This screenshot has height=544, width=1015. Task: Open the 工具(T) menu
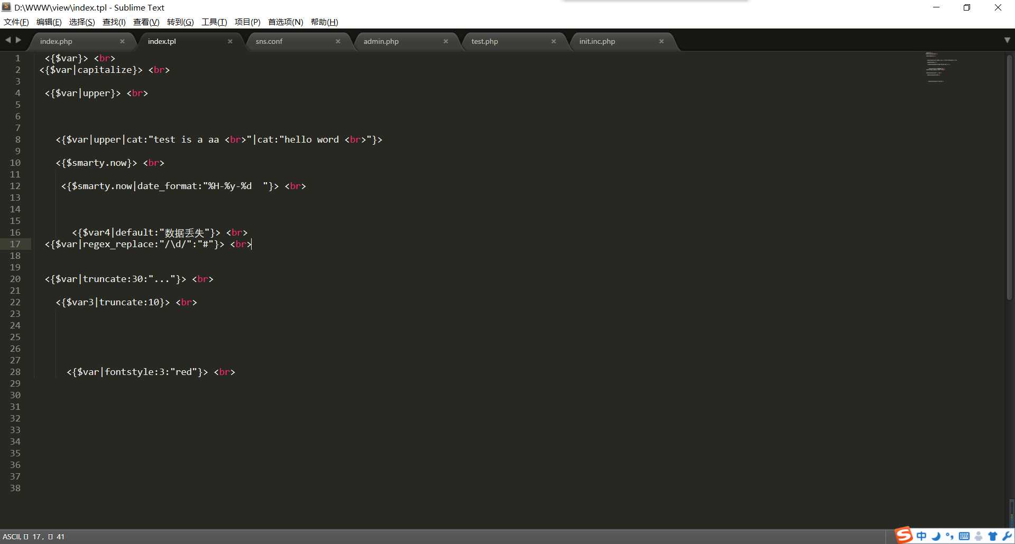coord(214,22)
